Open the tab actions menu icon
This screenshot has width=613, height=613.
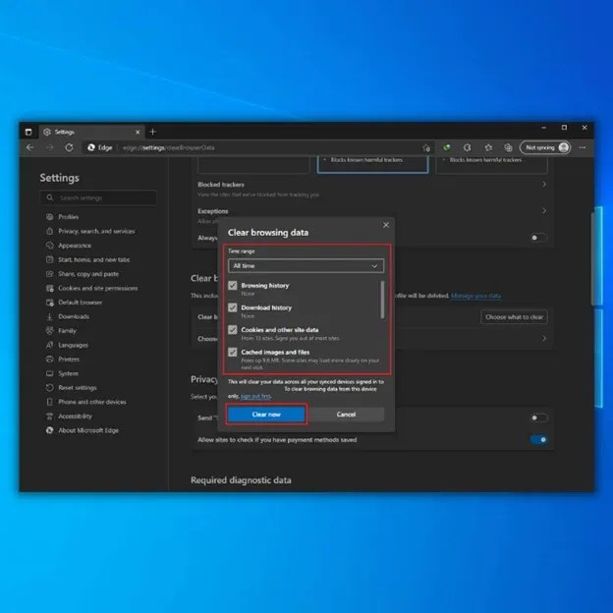(28, 133)
